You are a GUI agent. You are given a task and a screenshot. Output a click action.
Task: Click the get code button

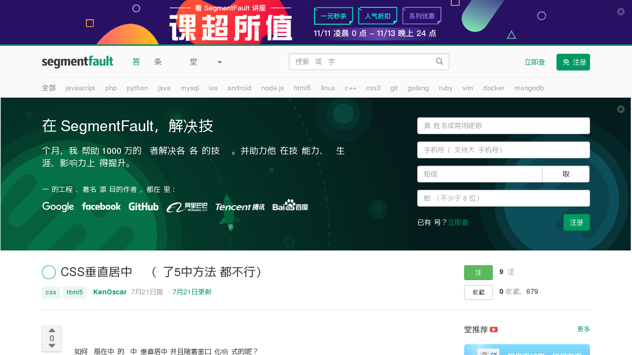(x=566, y=174)
